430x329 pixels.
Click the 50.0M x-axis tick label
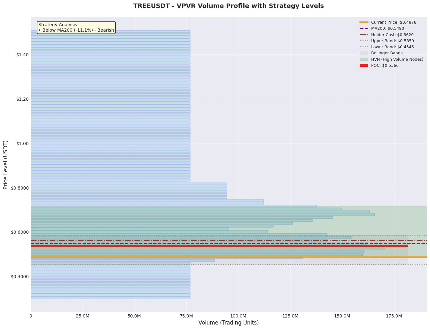click(134, 316)
